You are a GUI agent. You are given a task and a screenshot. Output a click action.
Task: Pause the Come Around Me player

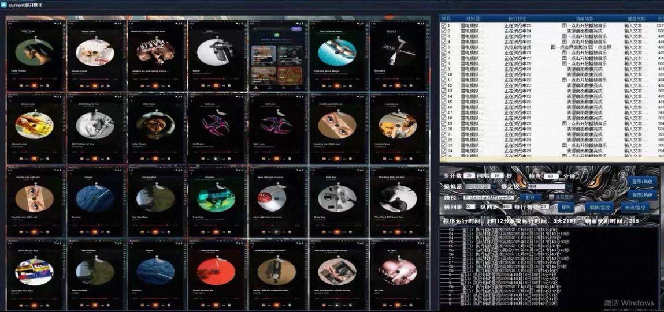tap(216, 304)
